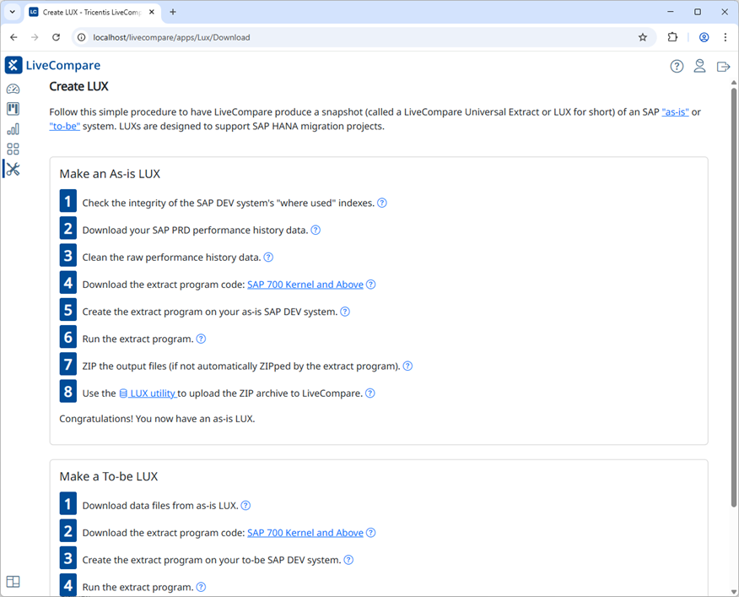Show help for create extract on as-is system
Image resolution: width=739 pixels, height=597 pixels.
tap(345, 312)
